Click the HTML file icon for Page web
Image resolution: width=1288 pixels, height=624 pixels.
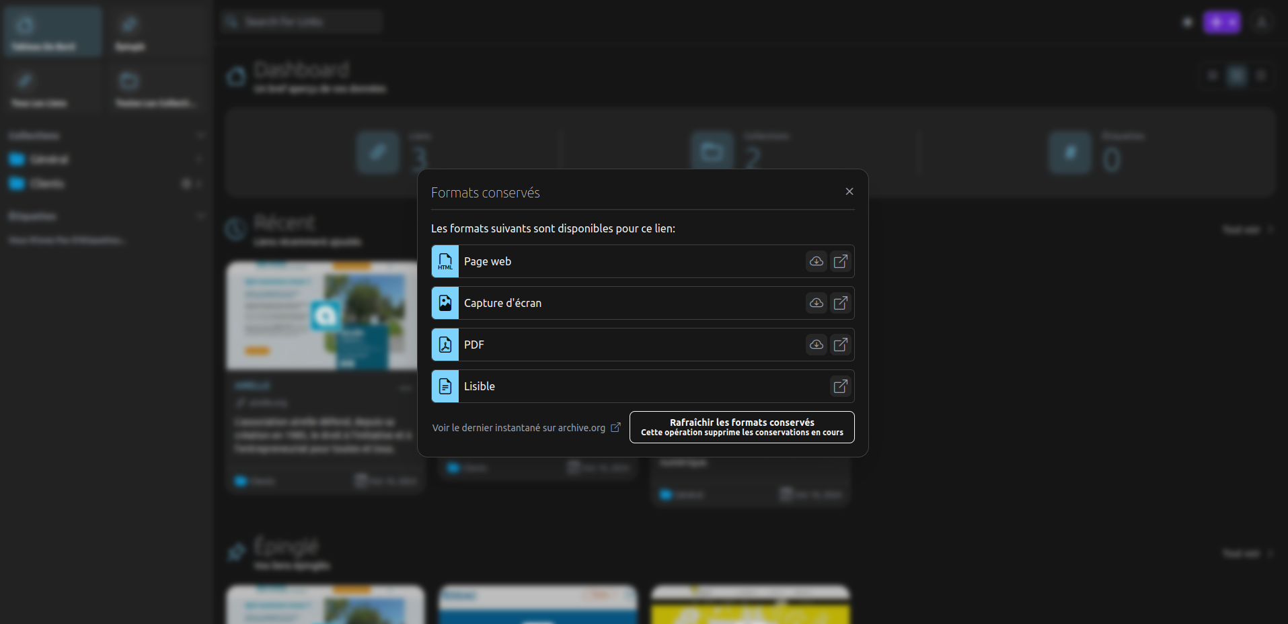point(445,261)
